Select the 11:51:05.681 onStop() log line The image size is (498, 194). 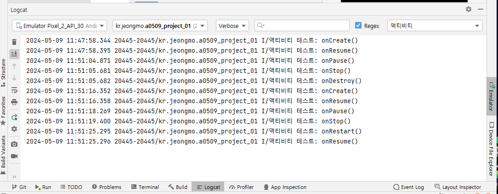tap(188, 71)
